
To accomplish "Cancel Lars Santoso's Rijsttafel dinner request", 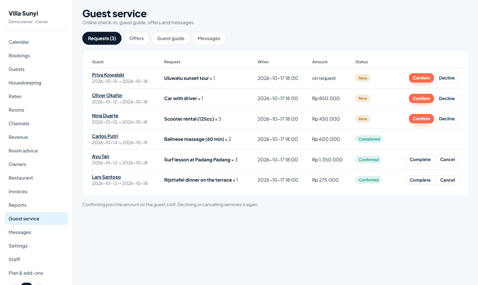I will [447, 180].
